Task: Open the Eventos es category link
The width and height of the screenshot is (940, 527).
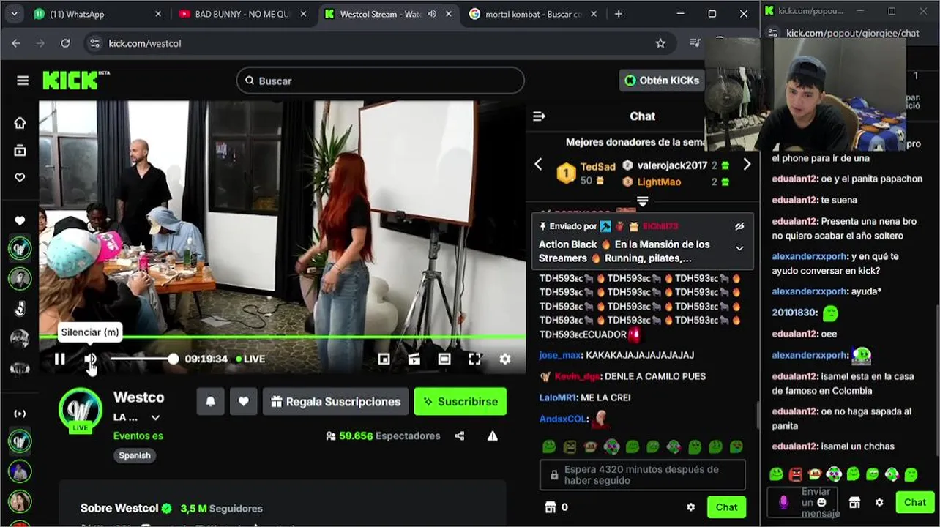Action: point(138,436)
